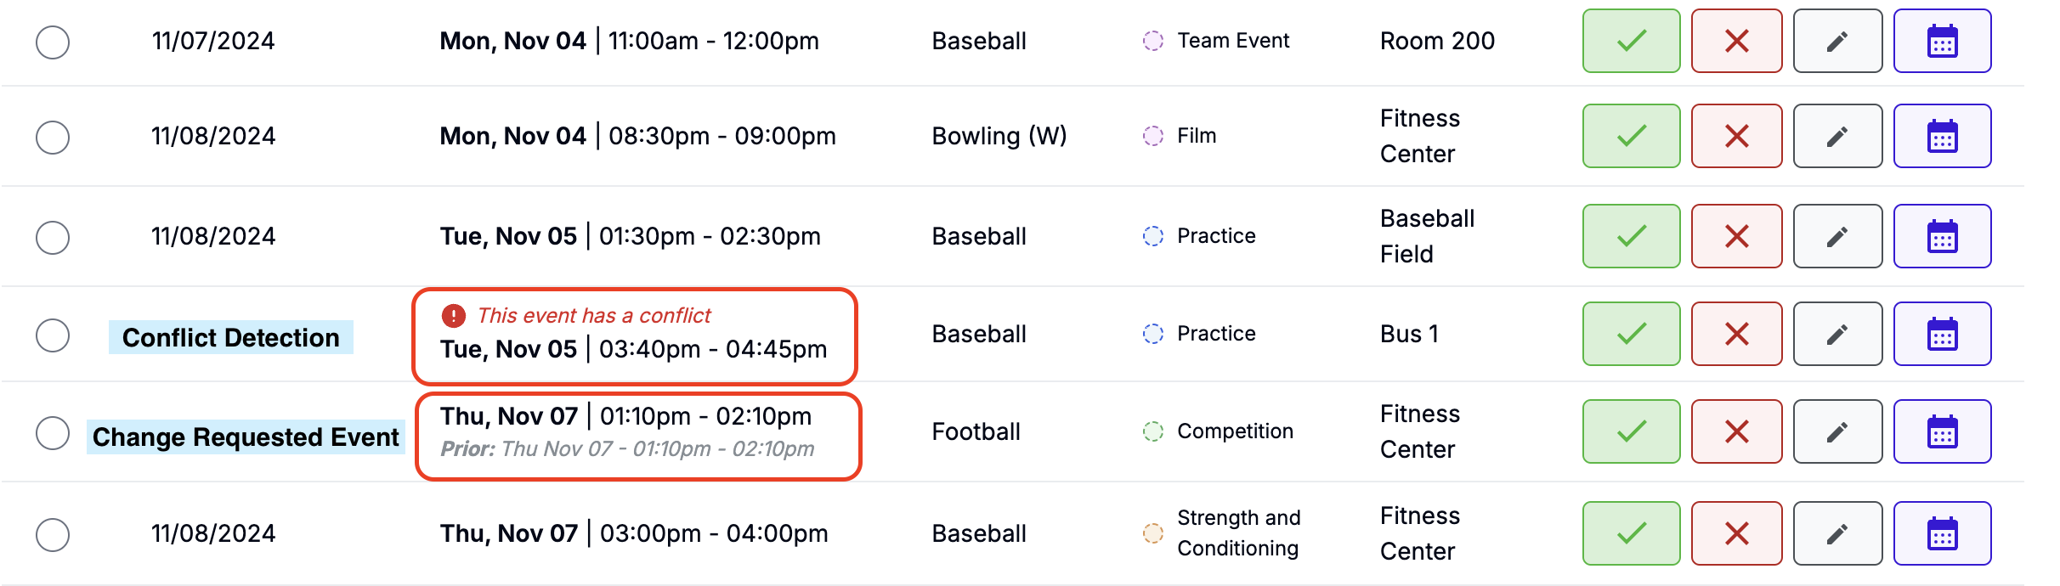Reject the Bowling (W) Film event
2060x586 pixels.
coord(1736,136)
